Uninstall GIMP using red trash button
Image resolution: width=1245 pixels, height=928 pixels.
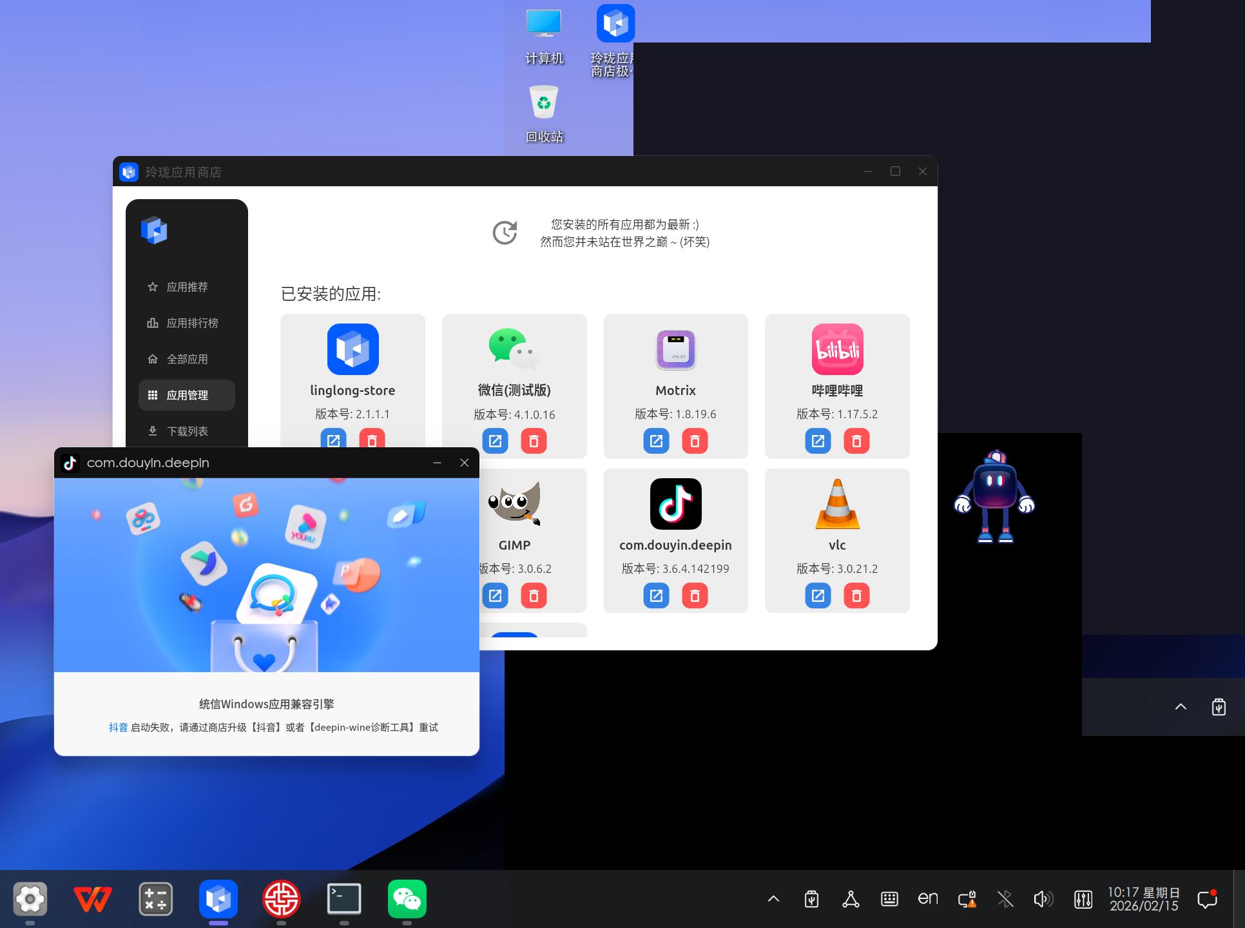point(534,596)
